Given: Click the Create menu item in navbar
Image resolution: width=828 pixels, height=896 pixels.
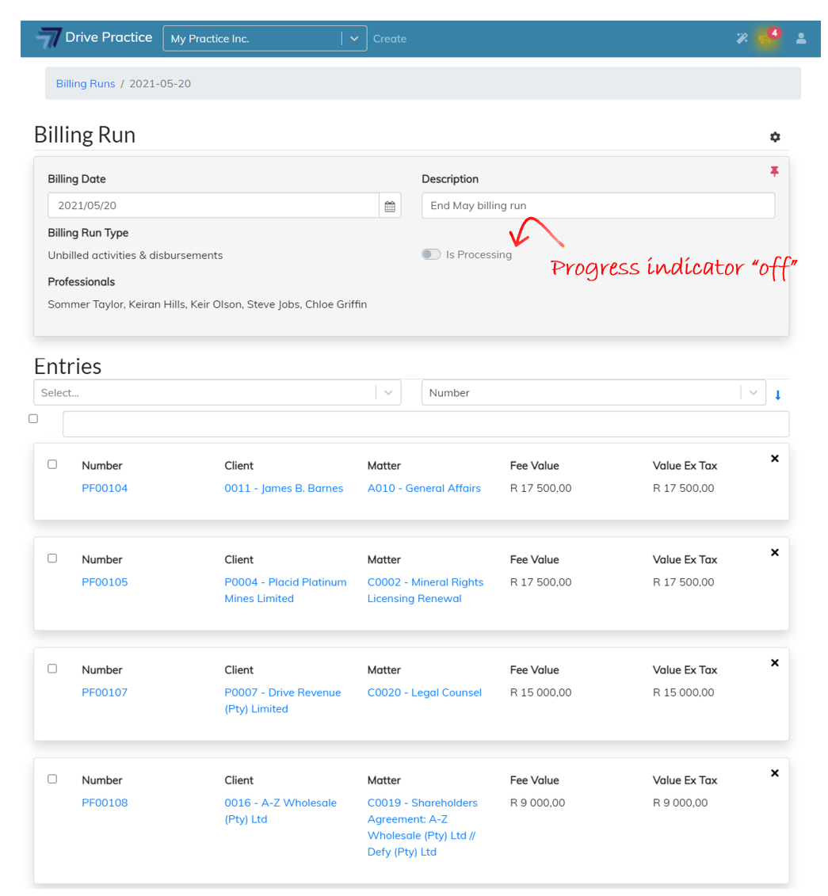Looking at the screenshot, I should pyautogui.click(x=390, y=39).
